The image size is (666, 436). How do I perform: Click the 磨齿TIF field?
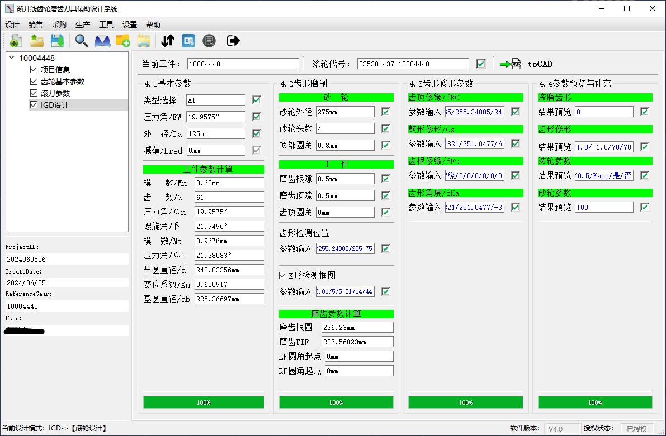pyautogui.click(x=358, y=342)
